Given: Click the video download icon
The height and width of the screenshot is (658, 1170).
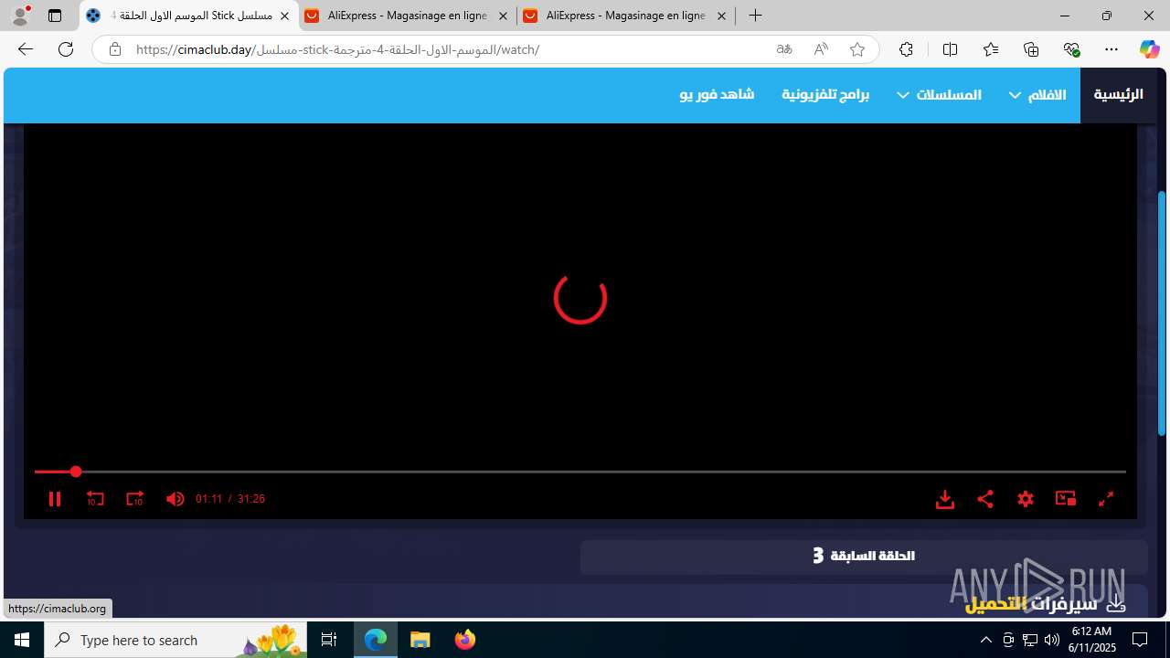Looking at the screenshot, I should (945, 499).
